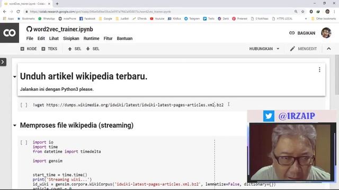Viewport: 339px width, 190px height.
Task: Open the Apps bookmark shortcut
Action: tap(8, 19)
